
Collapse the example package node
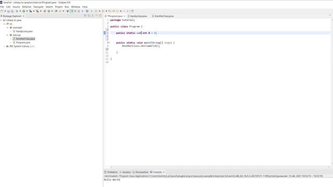pyautogui.click(x=7, y=28)
